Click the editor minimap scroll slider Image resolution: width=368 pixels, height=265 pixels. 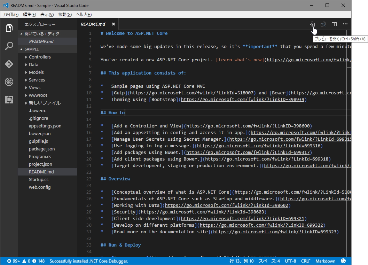click(x=349, y=49)
